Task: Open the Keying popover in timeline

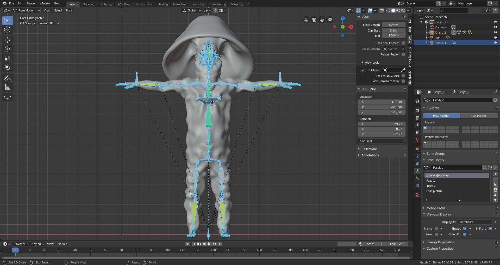Action: click(38, 244)
